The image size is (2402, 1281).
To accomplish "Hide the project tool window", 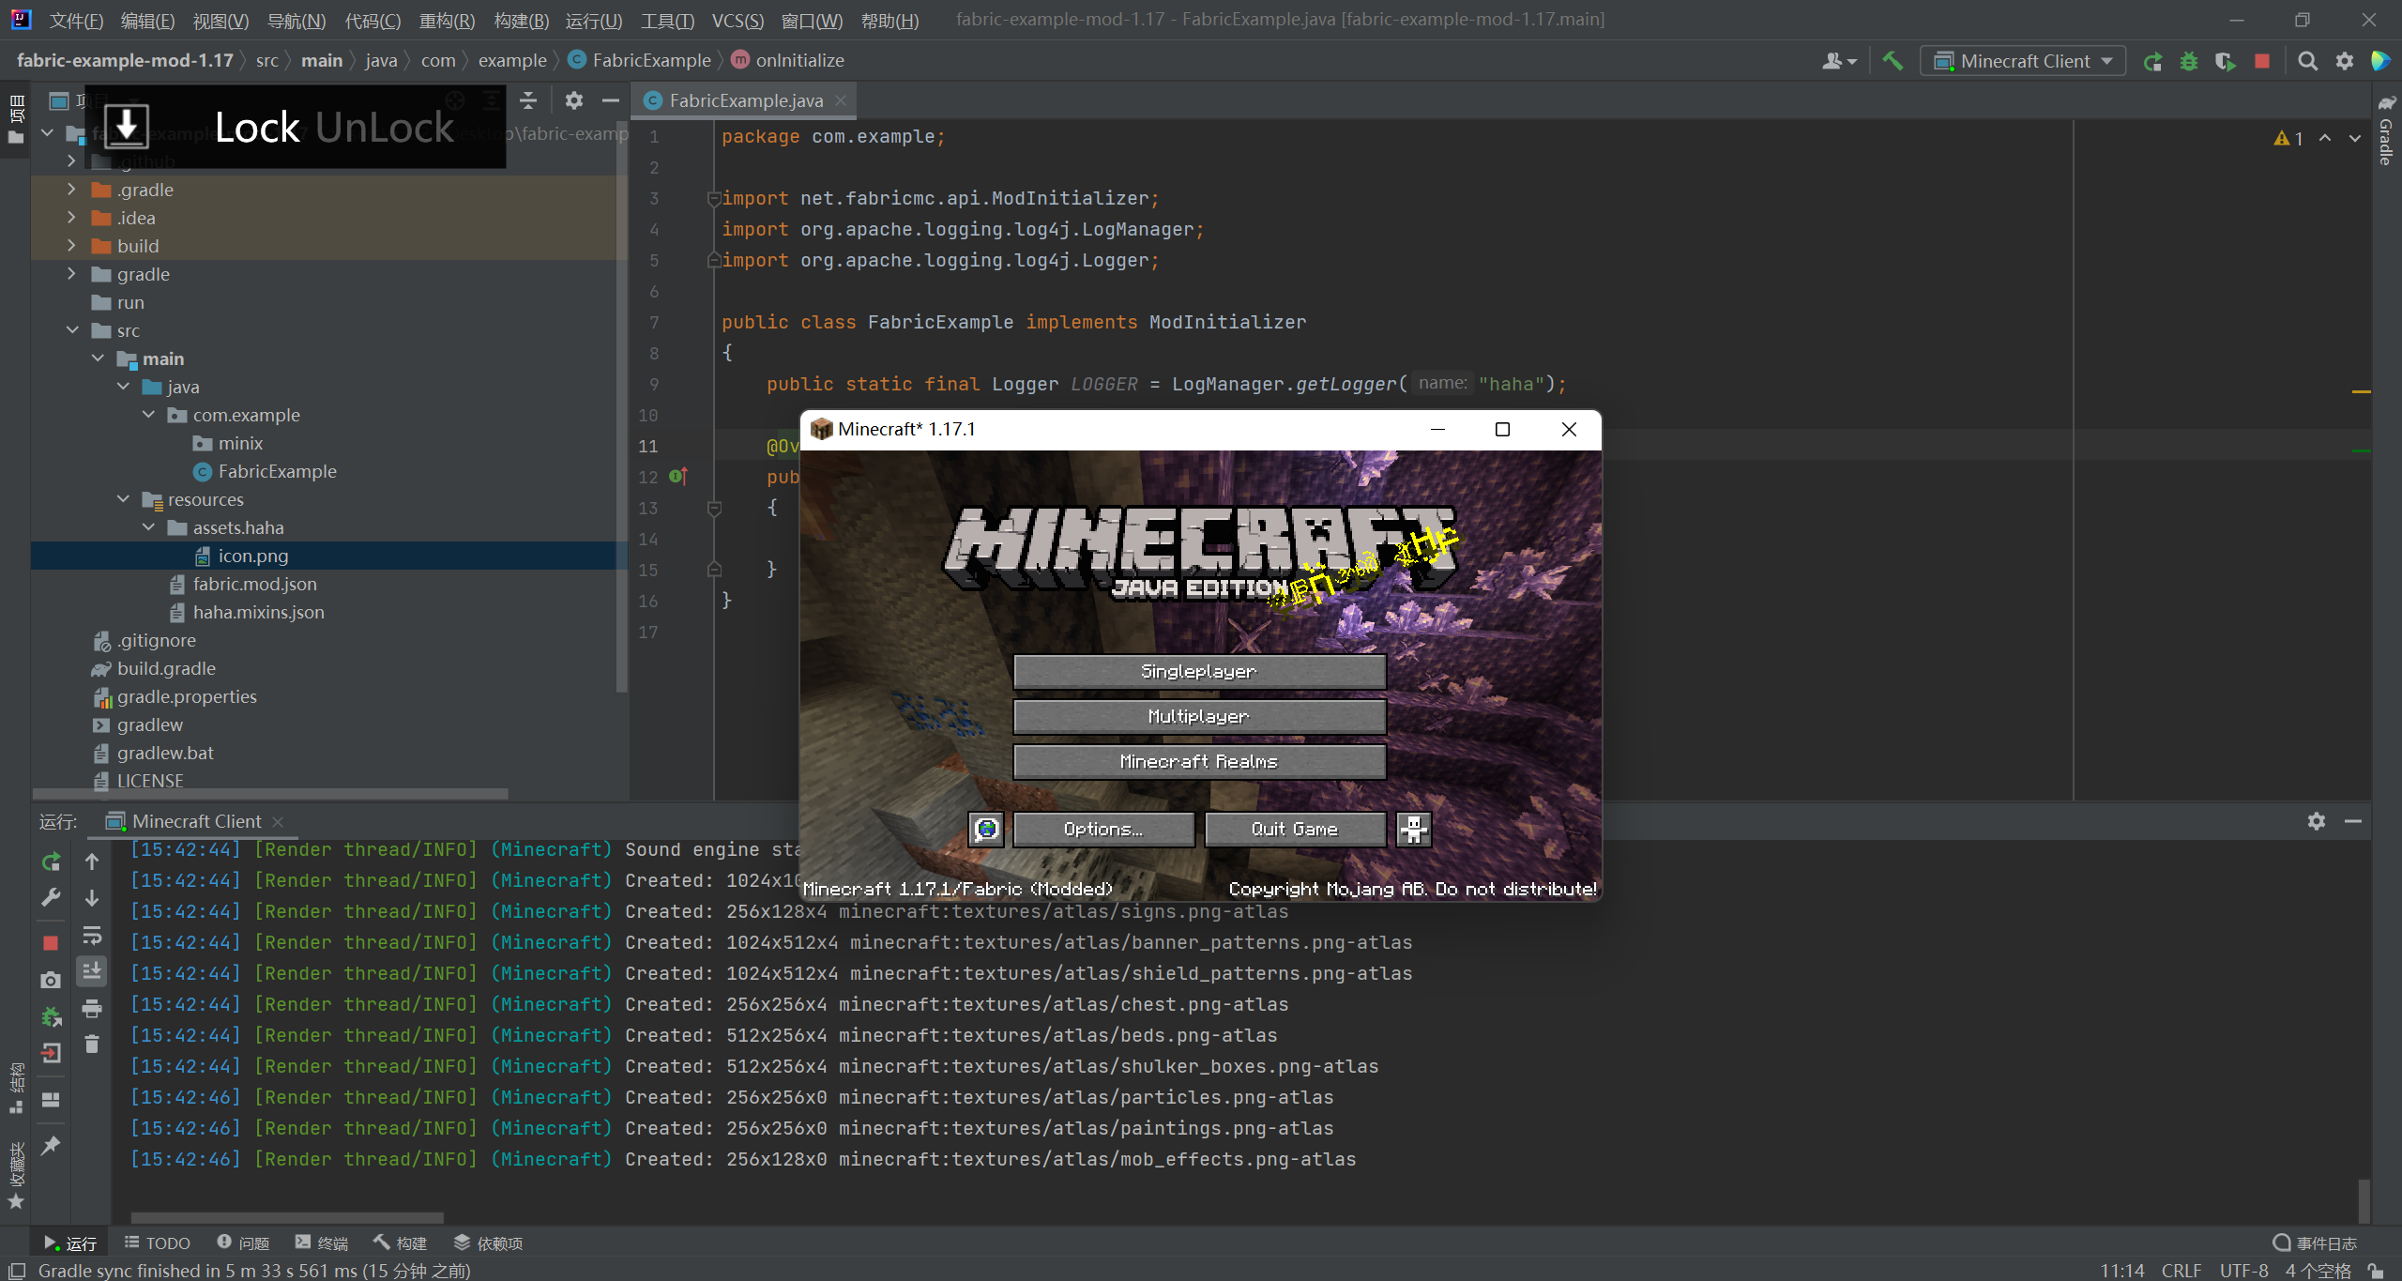I will [611, 100].
